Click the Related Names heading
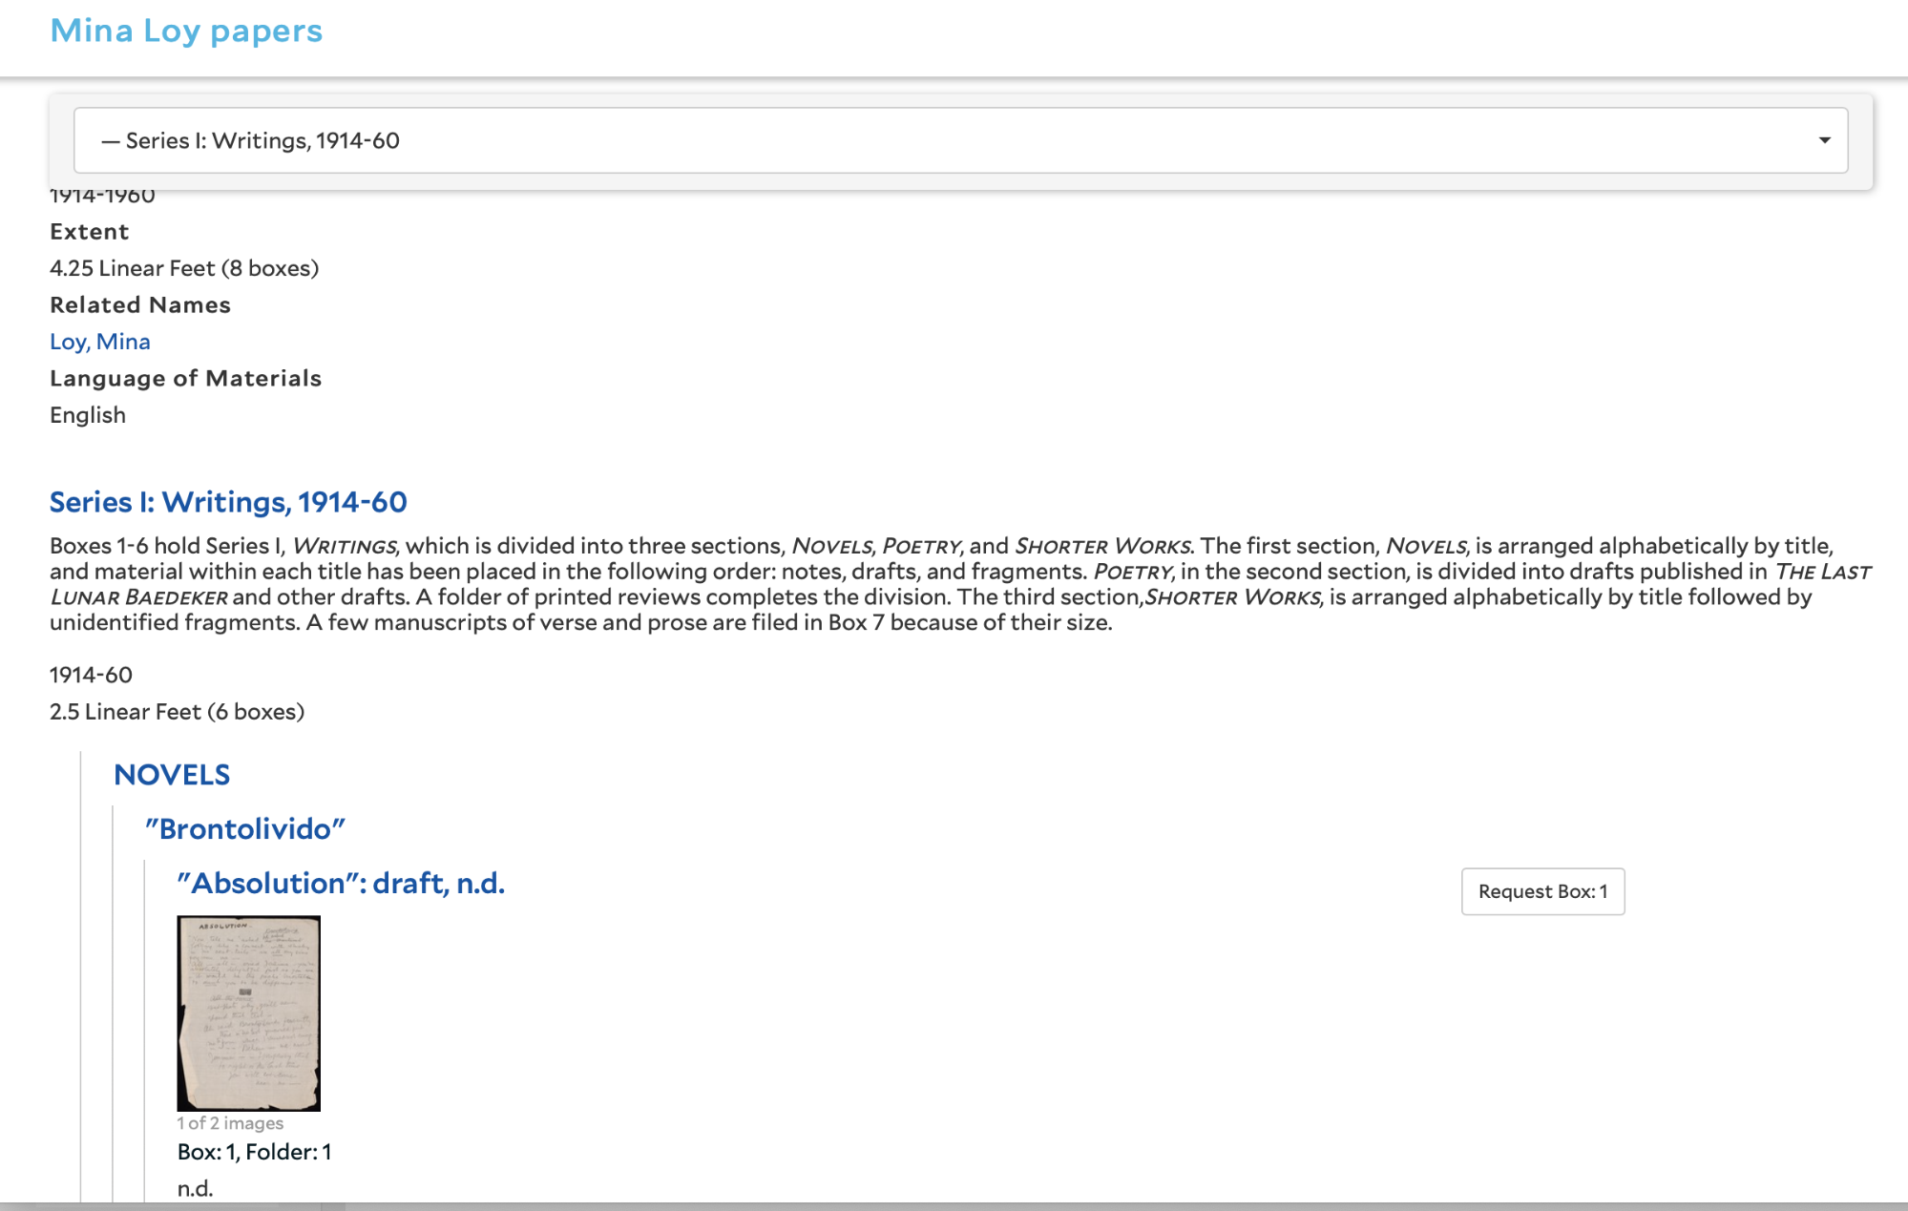This screenshot has height=1211, width=1908. click(x=140, y=305)
